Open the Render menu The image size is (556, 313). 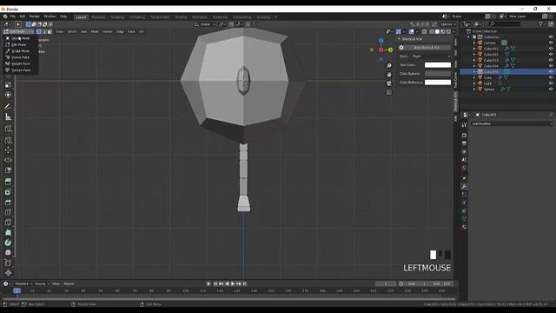35,17
